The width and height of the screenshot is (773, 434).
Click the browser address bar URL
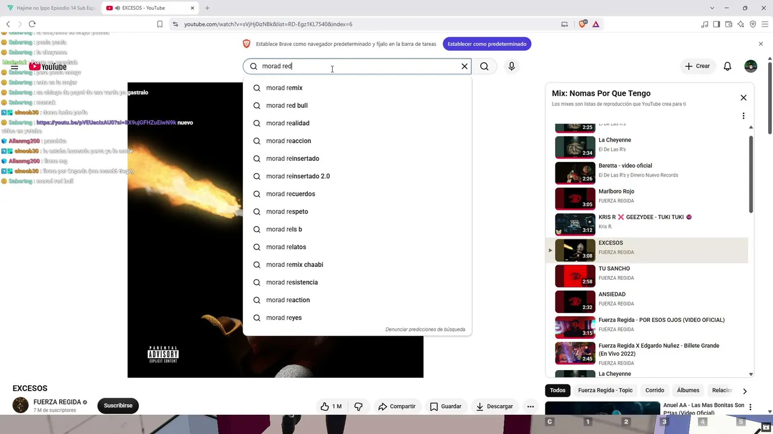pos(268,24)
